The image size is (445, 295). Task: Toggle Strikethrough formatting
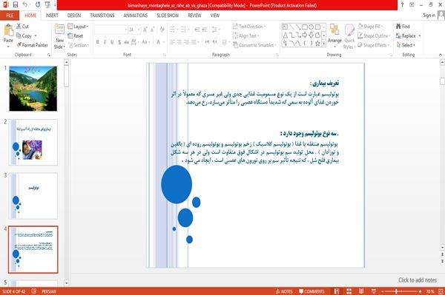[x=126, y=42]
